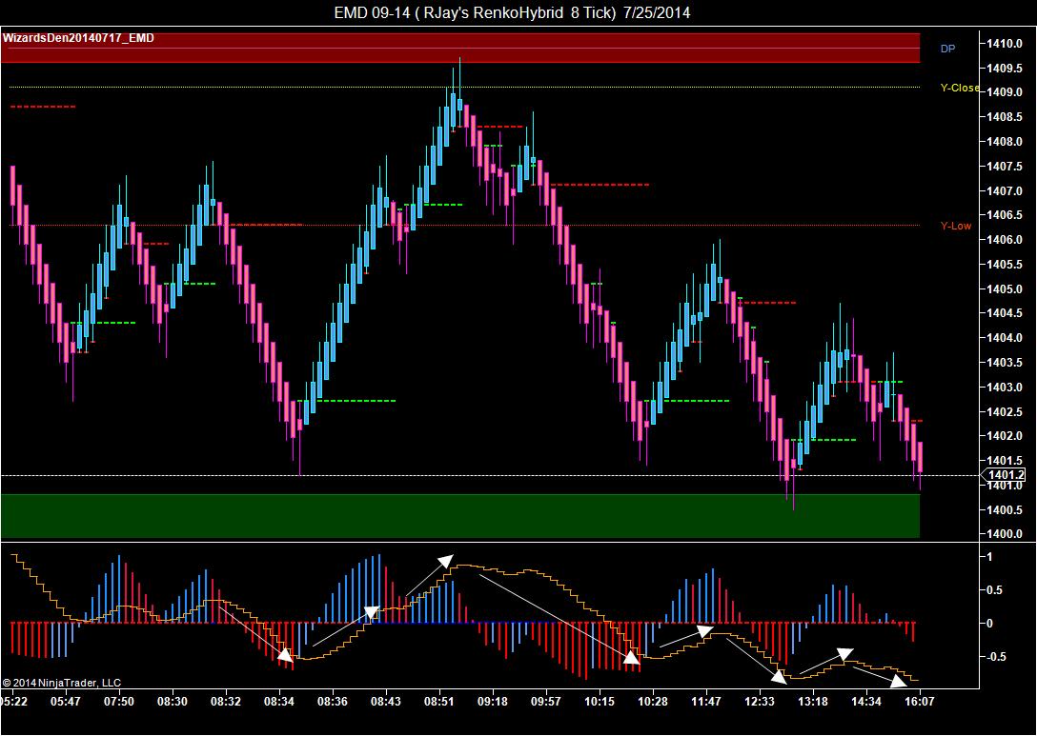Click the current price marker 1401.2

coord(1006,475)
